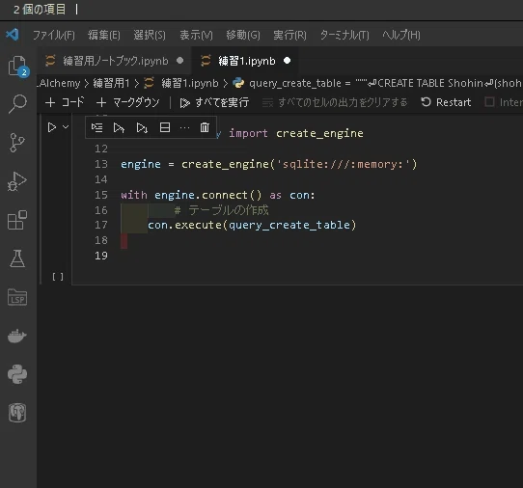Screen dimensions: 523x488
Task: Add a code cell with コード button
Action: pos(65,102)
